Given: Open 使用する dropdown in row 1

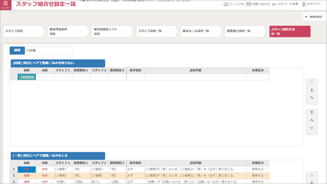Looking at the screenshot, I should (x=260, y=169).
